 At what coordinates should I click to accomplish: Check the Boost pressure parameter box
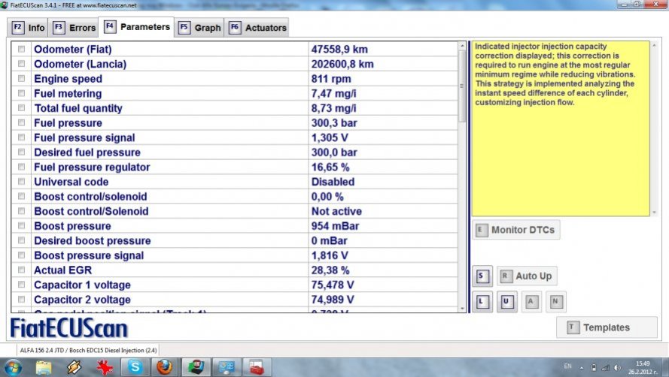tap(21, 226)
